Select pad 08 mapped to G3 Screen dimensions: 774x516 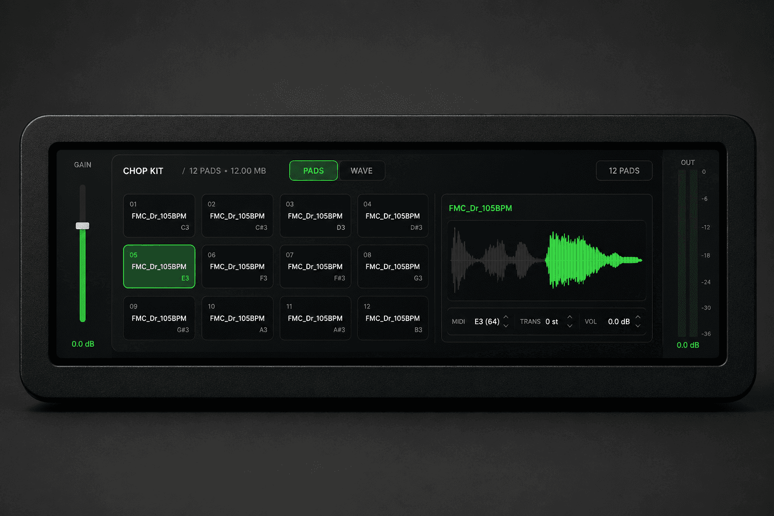coord(393,267)
